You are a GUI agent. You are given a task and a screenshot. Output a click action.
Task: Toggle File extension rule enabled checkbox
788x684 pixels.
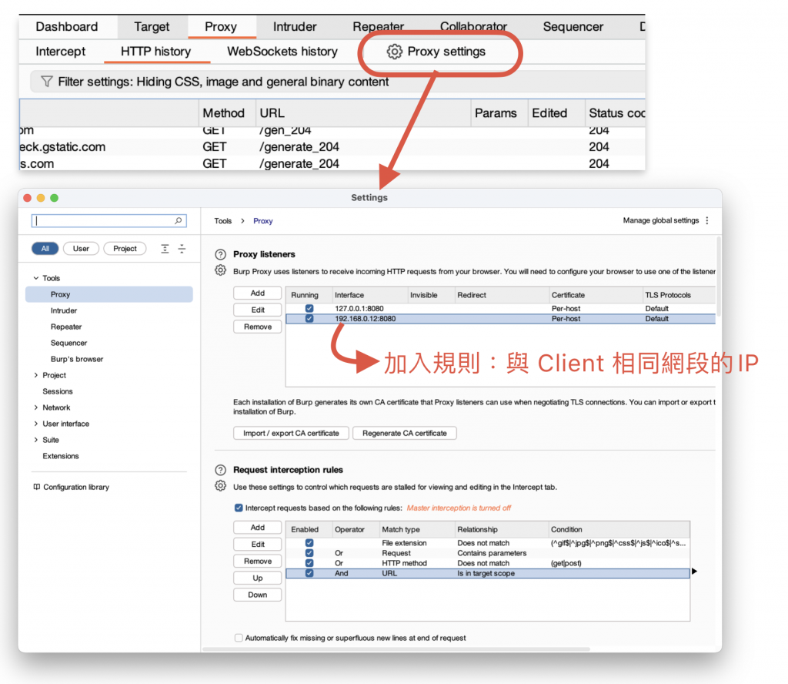tap(309, 543)
